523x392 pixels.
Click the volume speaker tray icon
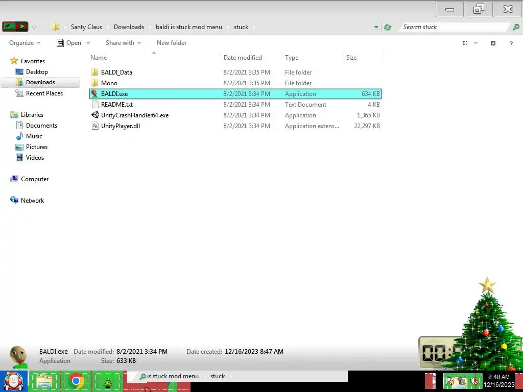coord(474,381)
